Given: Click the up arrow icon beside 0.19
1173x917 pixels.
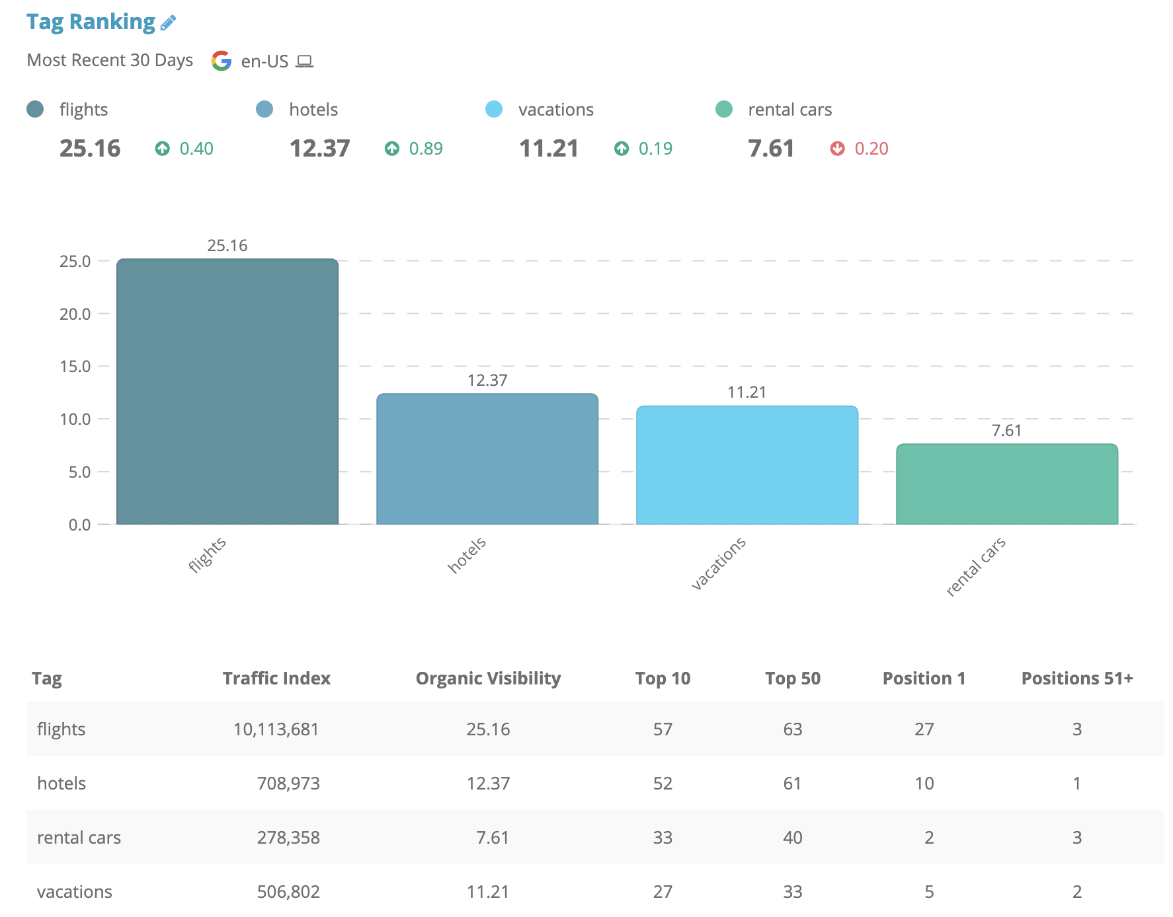Looking at the screenshot, I should 621,149.
